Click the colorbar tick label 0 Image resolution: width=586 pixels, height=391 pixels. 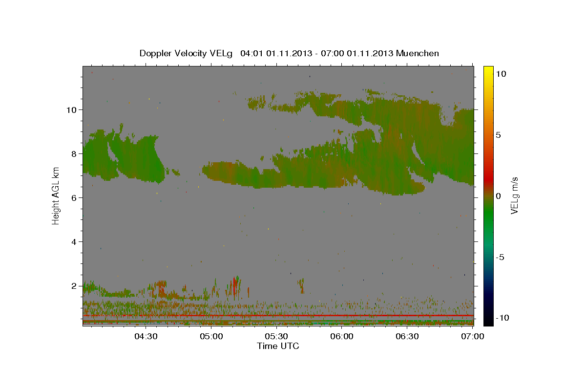pyautogui.click(x=499, y=196)
